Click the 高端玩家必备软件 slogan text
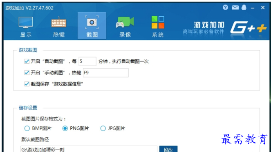This screenshot has width=271, height=152. coord(204,31)
